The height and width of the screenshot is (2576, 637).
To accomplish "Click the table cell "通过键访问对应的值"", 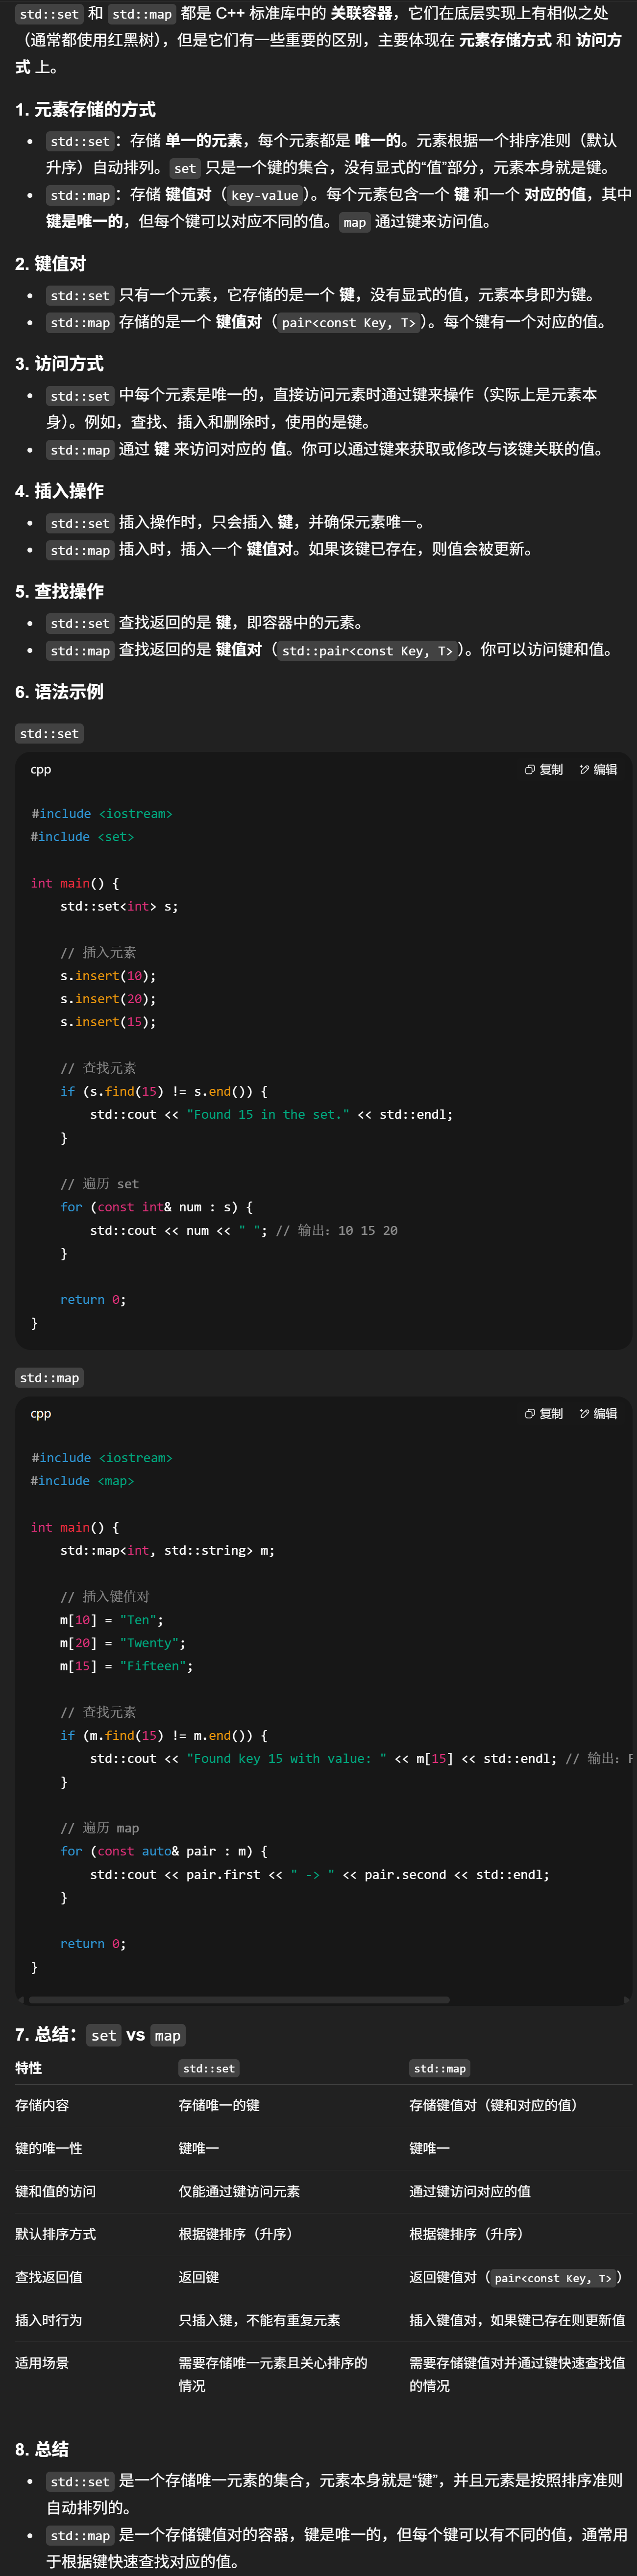I will 470,2190.
